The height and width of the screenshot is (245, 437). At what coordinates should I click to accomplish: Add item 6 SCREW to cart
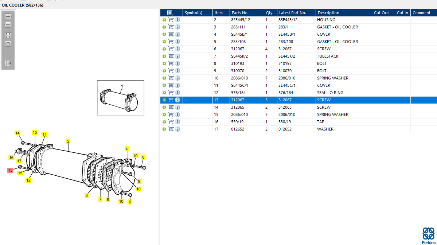click(171, 49)
